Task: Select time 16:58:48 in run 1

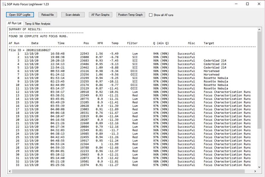Action: pos(57,54)
